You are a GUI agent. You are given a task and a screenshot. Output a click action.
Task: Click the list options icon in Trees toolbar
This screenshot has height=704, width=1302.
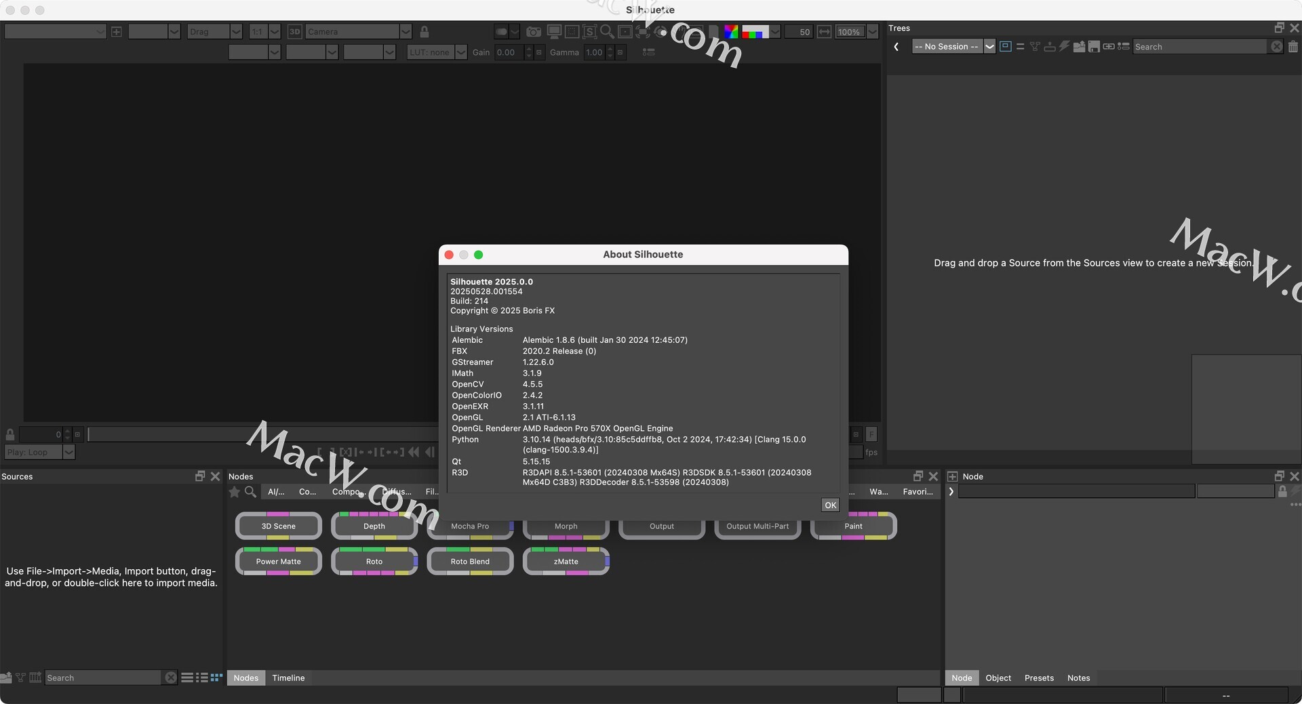coord(1124,47)
